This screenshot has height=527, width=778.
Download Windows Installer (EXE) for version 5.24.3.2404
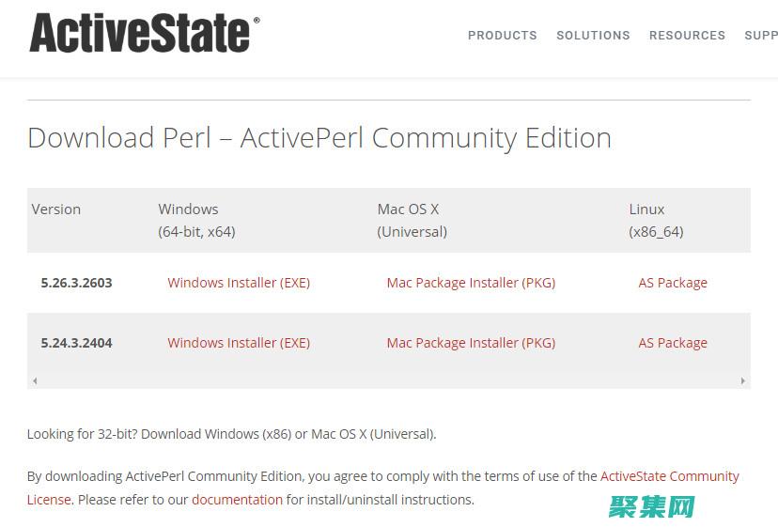click(239, 343)
